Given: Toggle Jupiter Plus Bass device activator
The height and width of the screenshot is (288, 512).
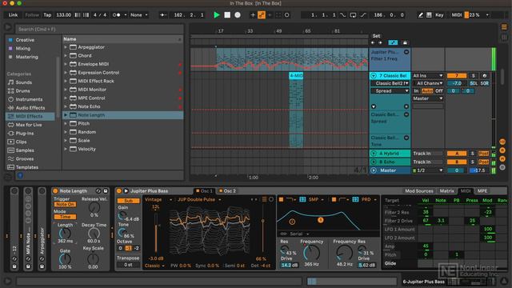Looking at the screenshot, I should pos(119,190).
